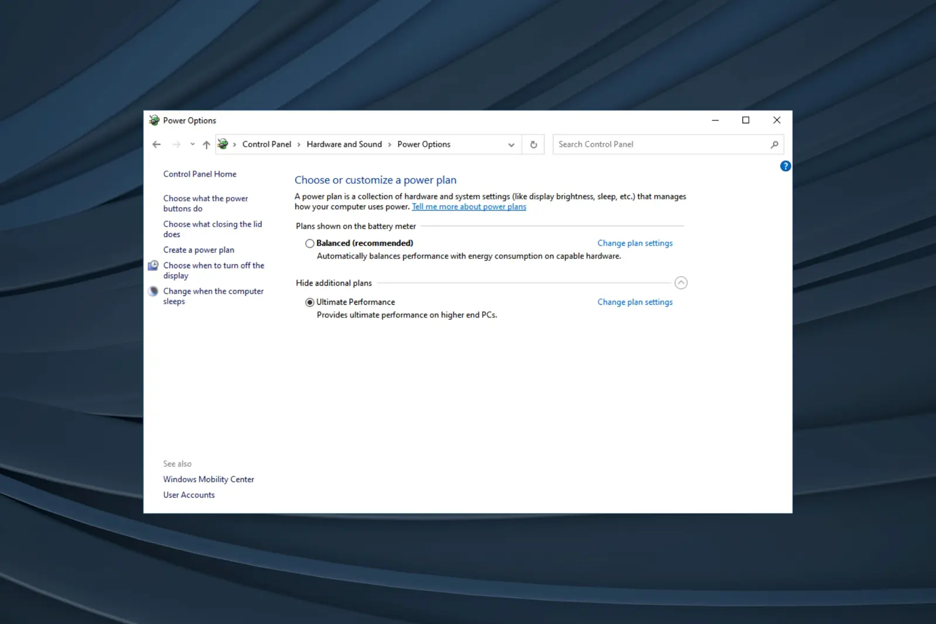This screenshot has width=936, height=624.
Task: Click the search magnifier icon
Action: (774, 144)
